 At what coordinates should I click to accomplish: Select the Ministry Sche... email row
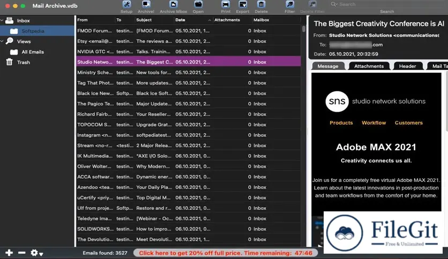click(x=189, y=72)
